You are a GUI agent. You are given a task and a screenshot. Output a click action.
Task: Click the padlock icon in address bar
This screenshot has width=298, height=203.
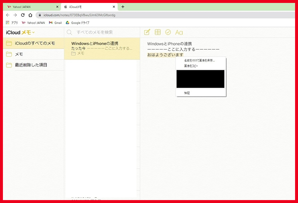click(40, 15)
